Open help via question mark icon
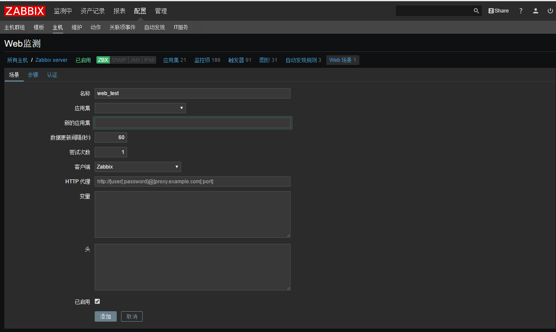556x332 pixels. point(521,11)
